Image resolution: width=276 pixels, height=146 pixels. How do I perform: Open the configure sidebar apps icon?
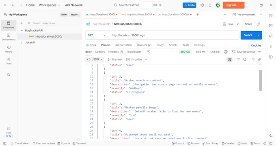pyautogui.click(x=9, y=74)
